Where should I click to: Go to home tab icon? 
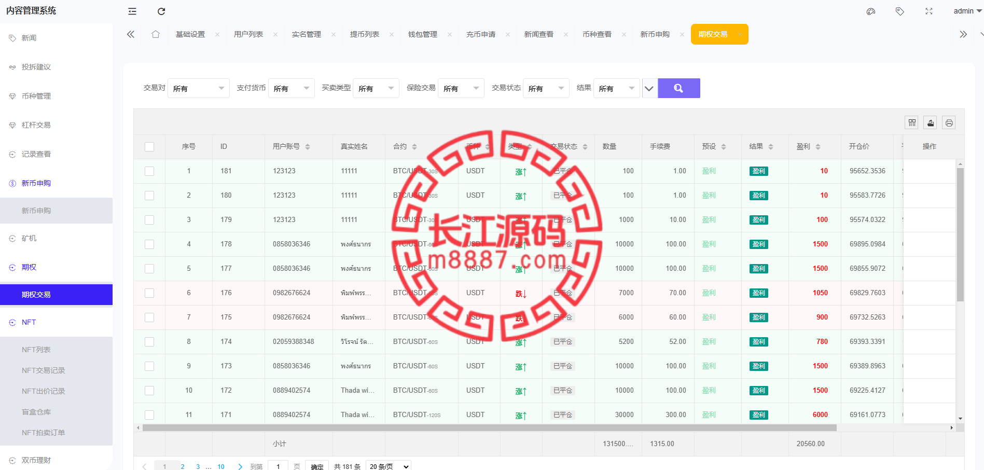point(156,34)
